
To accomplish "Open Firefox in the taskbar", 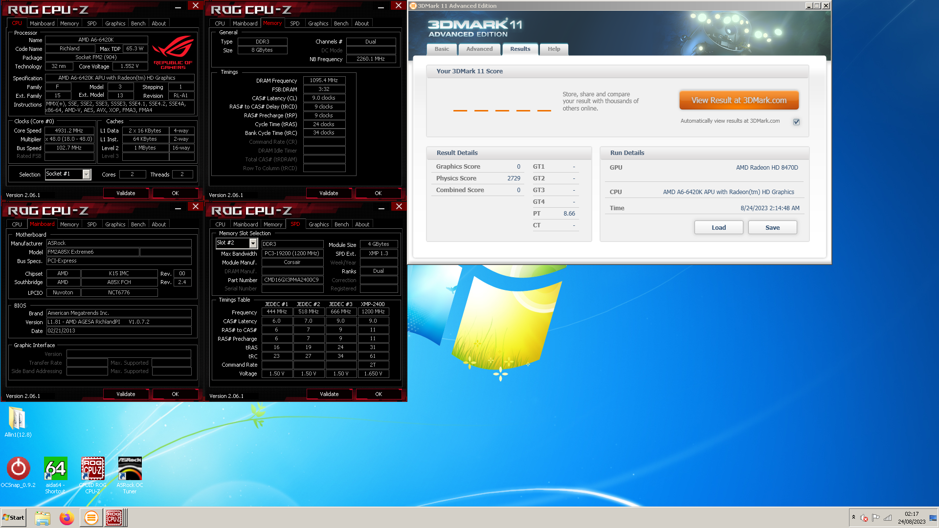I will click(67, 518).
